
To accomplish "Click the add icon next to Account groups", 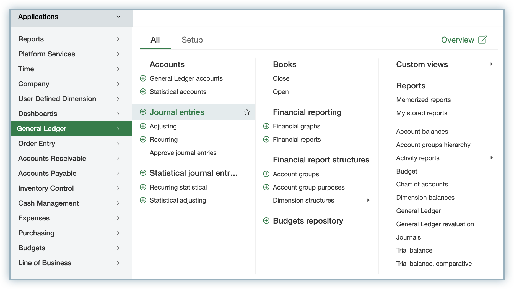I will [x=266, y=174].
